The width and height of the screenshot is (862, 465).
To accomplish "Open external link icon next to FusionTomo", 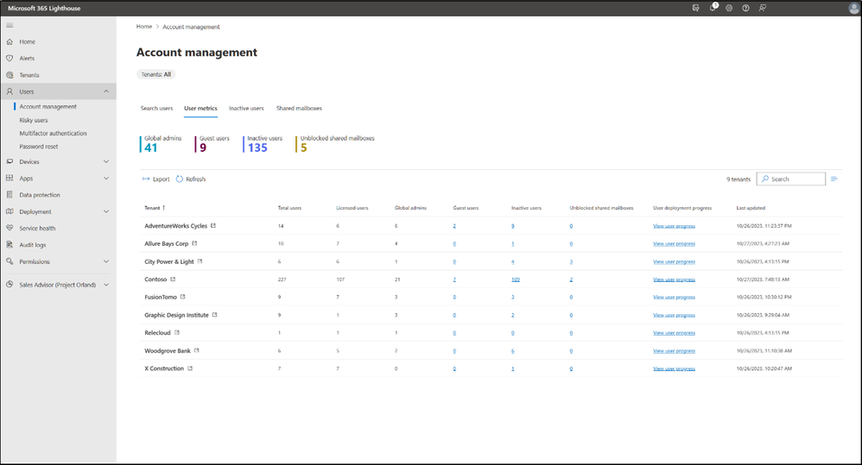I will [183, 297].
